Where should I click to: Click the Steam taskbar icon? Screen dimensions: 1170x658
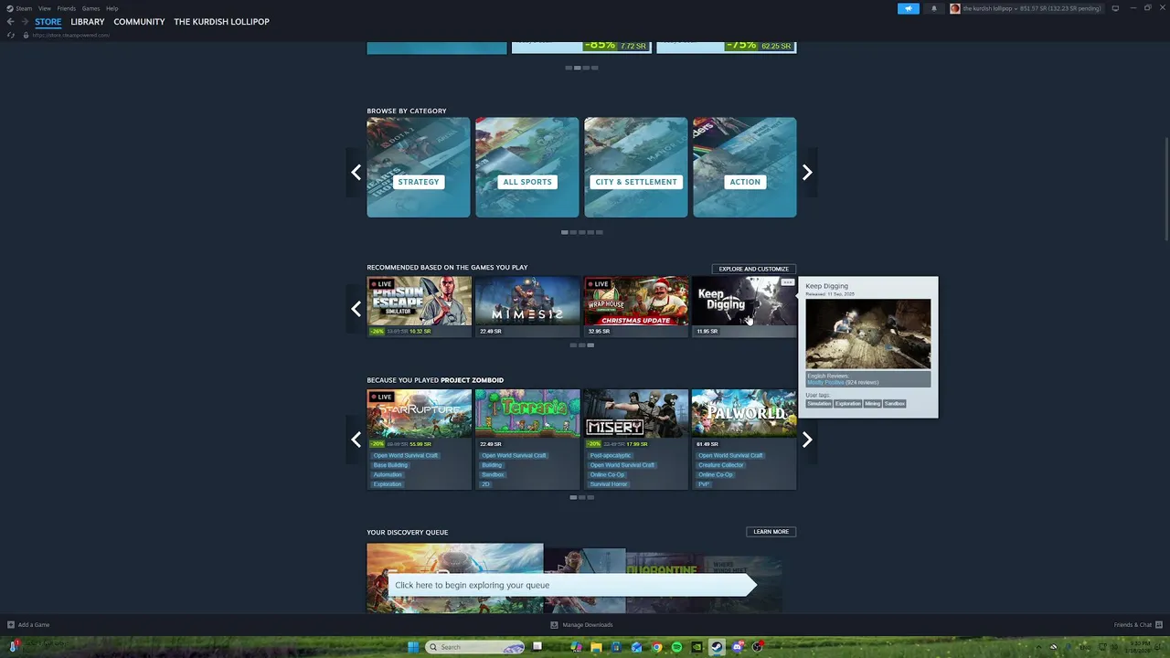[x=717, y=647]
